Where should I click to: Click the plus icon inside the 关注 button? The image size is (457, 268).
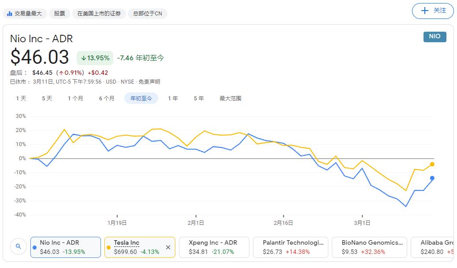424,11
